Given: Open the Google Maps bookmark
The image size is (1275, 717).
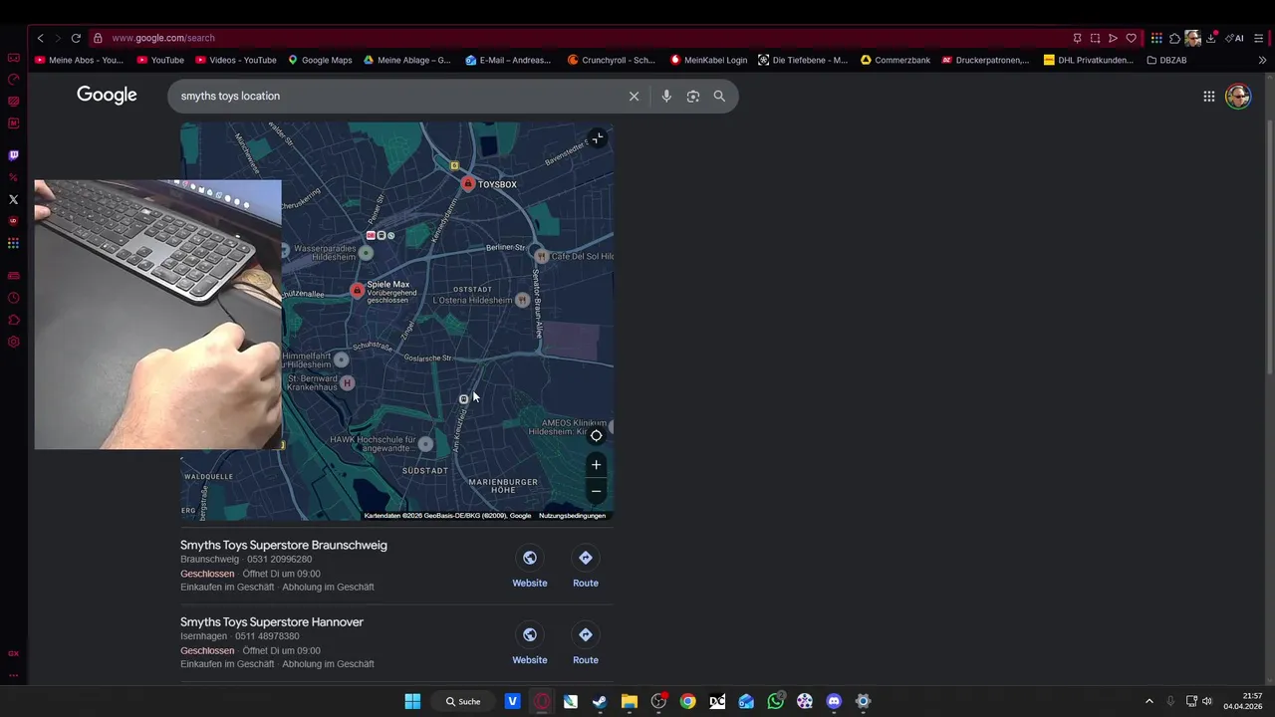Looking at the screenshot, I should coord(320,60).
